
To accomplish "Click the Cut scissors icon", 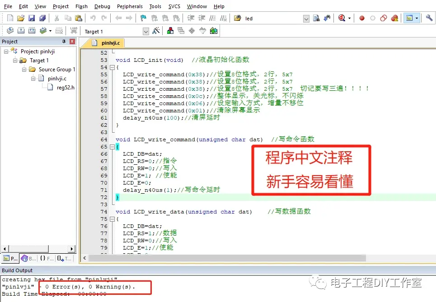I will [x=57, y=19].
